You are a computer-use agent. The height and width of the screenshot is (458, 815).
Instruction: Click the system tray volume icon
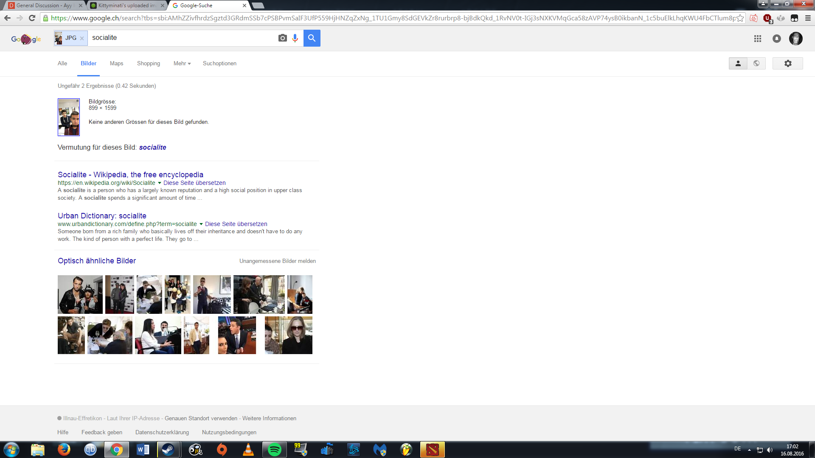[770, 450]
